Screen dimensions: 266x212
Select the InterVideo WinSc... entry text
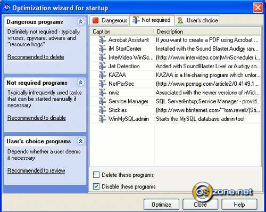pos(131,58)
